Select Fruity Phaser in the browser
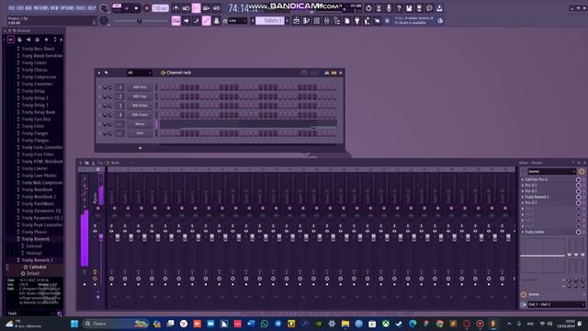The width and height of the screenshot is (588, 331). pos(35,232)
